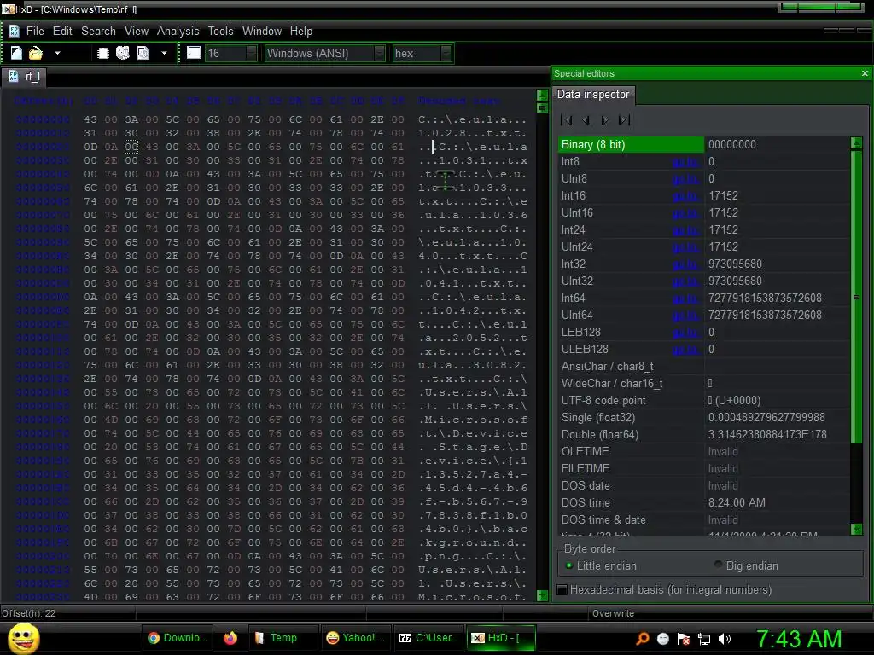
Task: Close the Special editors panel
Action: click(x=865, y=73)
